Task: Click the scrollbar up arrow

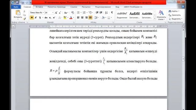Action: click(x=183, y=30)
